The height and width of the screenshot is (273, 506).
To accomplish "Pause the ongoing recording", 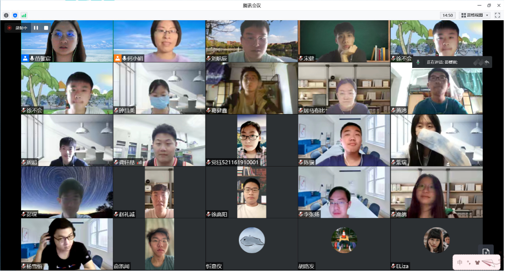I will point(36,28).
